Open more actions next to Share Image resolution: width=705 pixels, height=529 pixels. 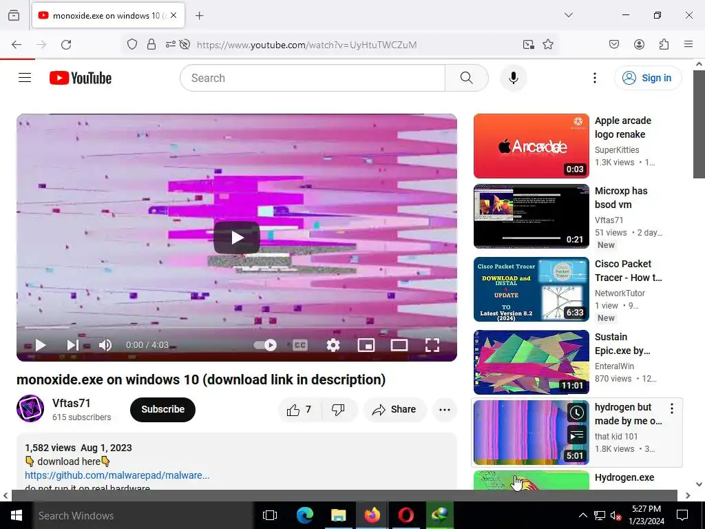pos(445,409)
